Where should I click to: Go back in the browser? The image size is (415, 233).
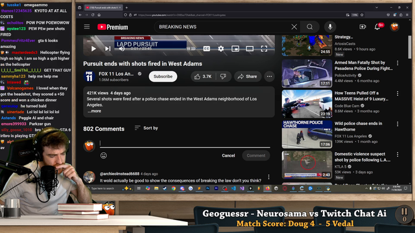click(80, 15)
